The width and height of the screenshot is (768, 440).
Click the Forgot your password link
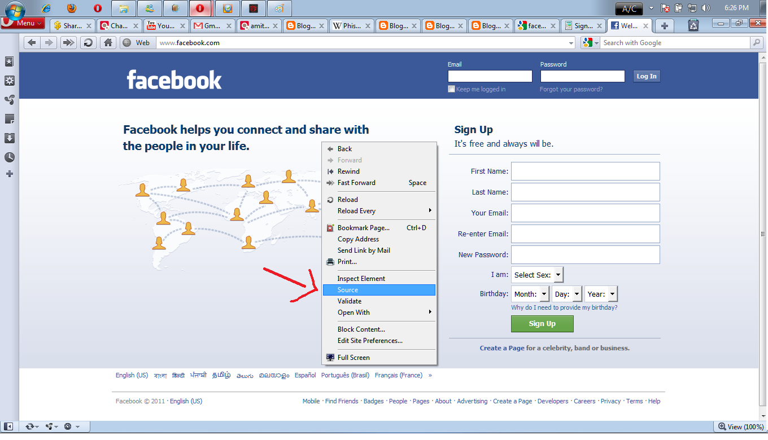click(571, 89)
